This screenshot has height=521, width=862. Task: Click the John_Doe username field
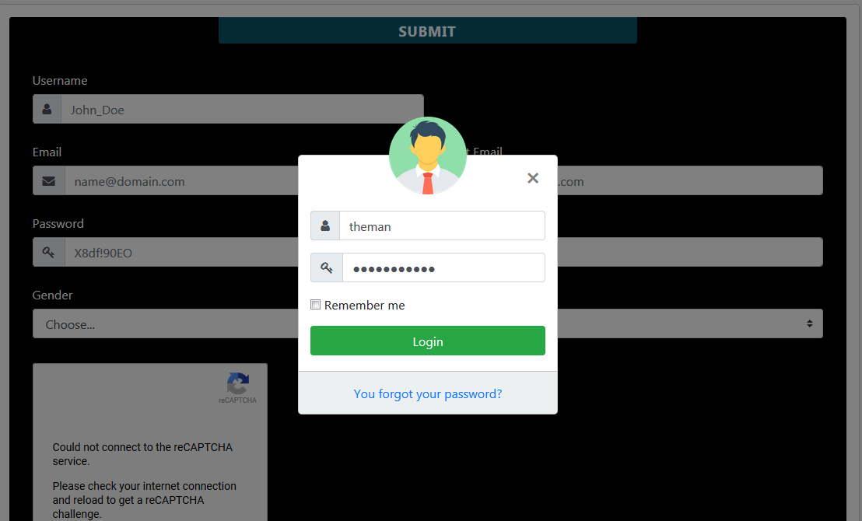click(243, 109)
